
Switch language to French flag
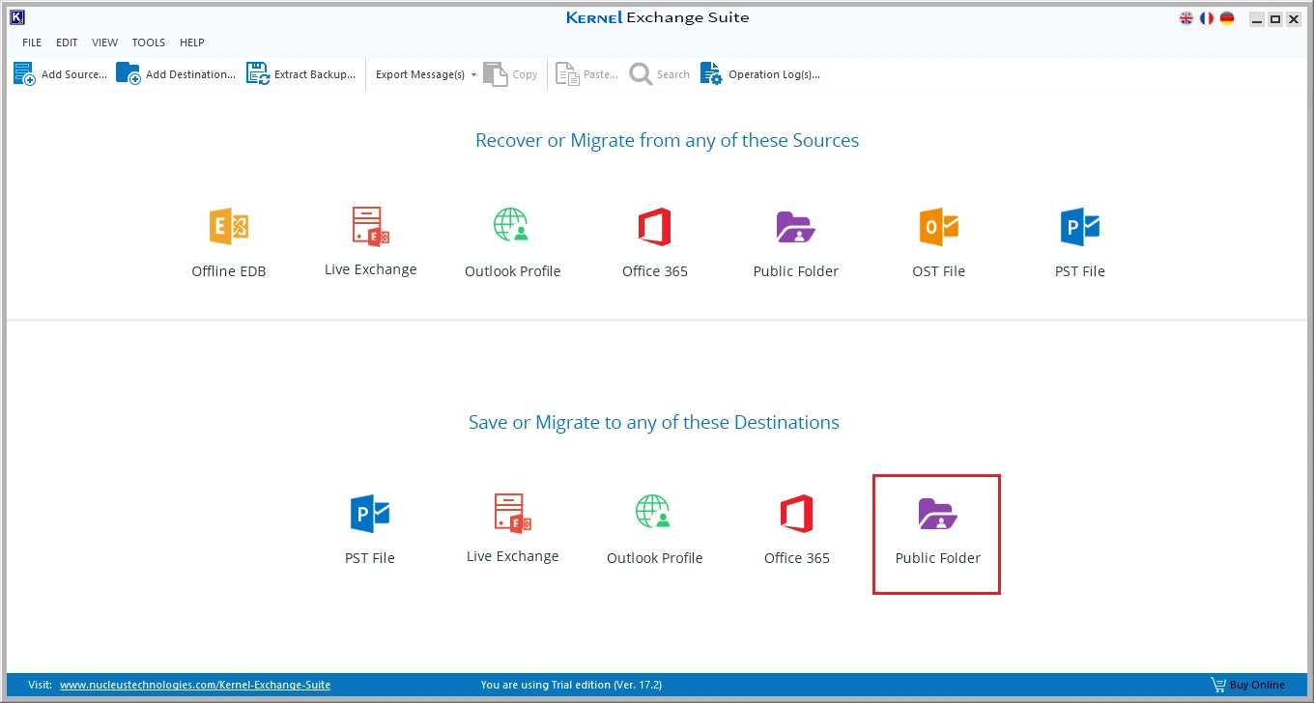coord(1207,18)
